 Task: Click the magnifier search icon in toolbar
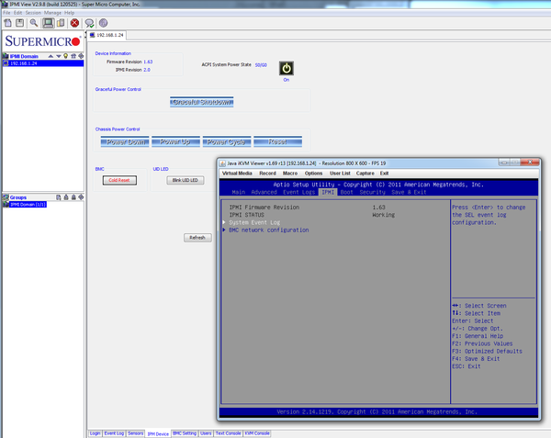coord(34,23)
